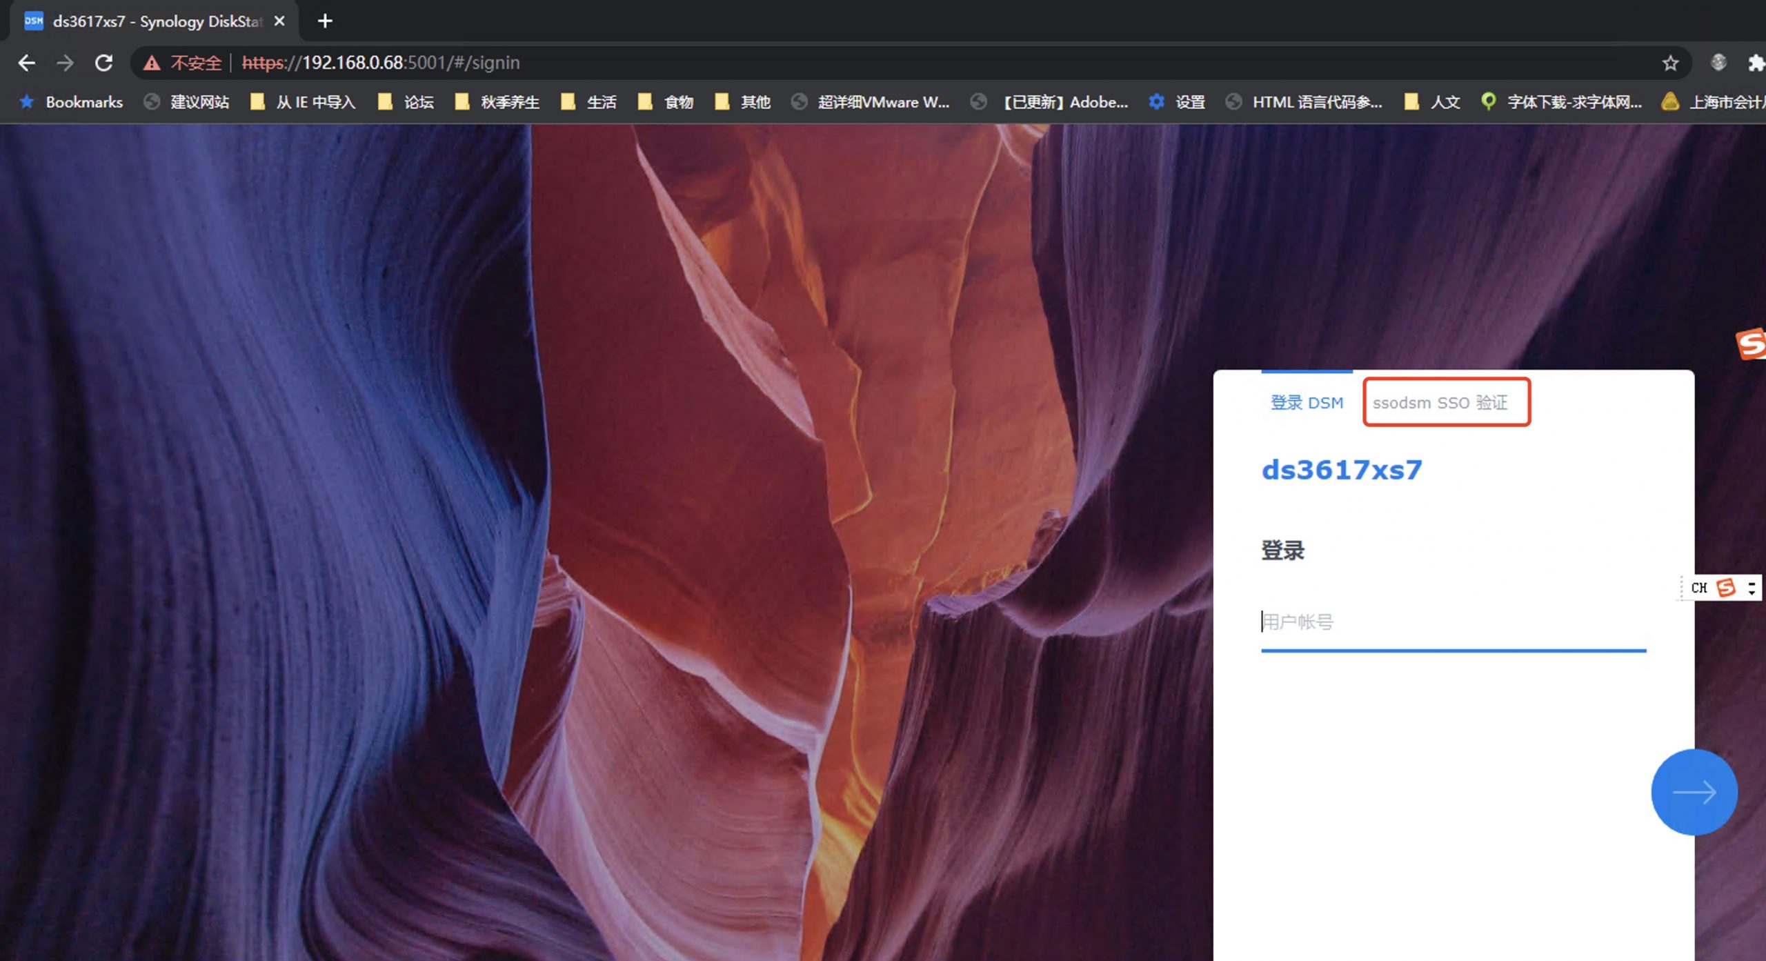Open the 【已更新】Adobe... bookmark

[x=1049, y=102]
